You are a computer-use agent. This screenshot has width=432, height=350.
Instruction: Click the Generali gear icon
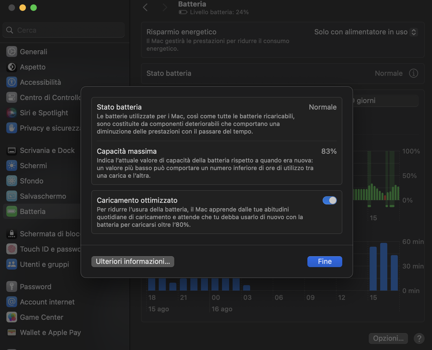pyautogui.click(x=12, y=52)
